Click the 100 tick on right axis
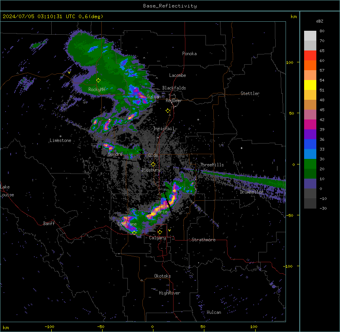Screen dimensions: 340x332 pyautogui.click(x=290, y=62)
